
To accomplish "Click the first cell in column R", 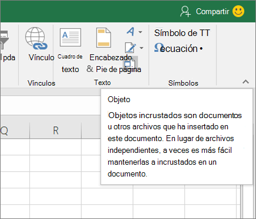I will [x=55, y=147].
